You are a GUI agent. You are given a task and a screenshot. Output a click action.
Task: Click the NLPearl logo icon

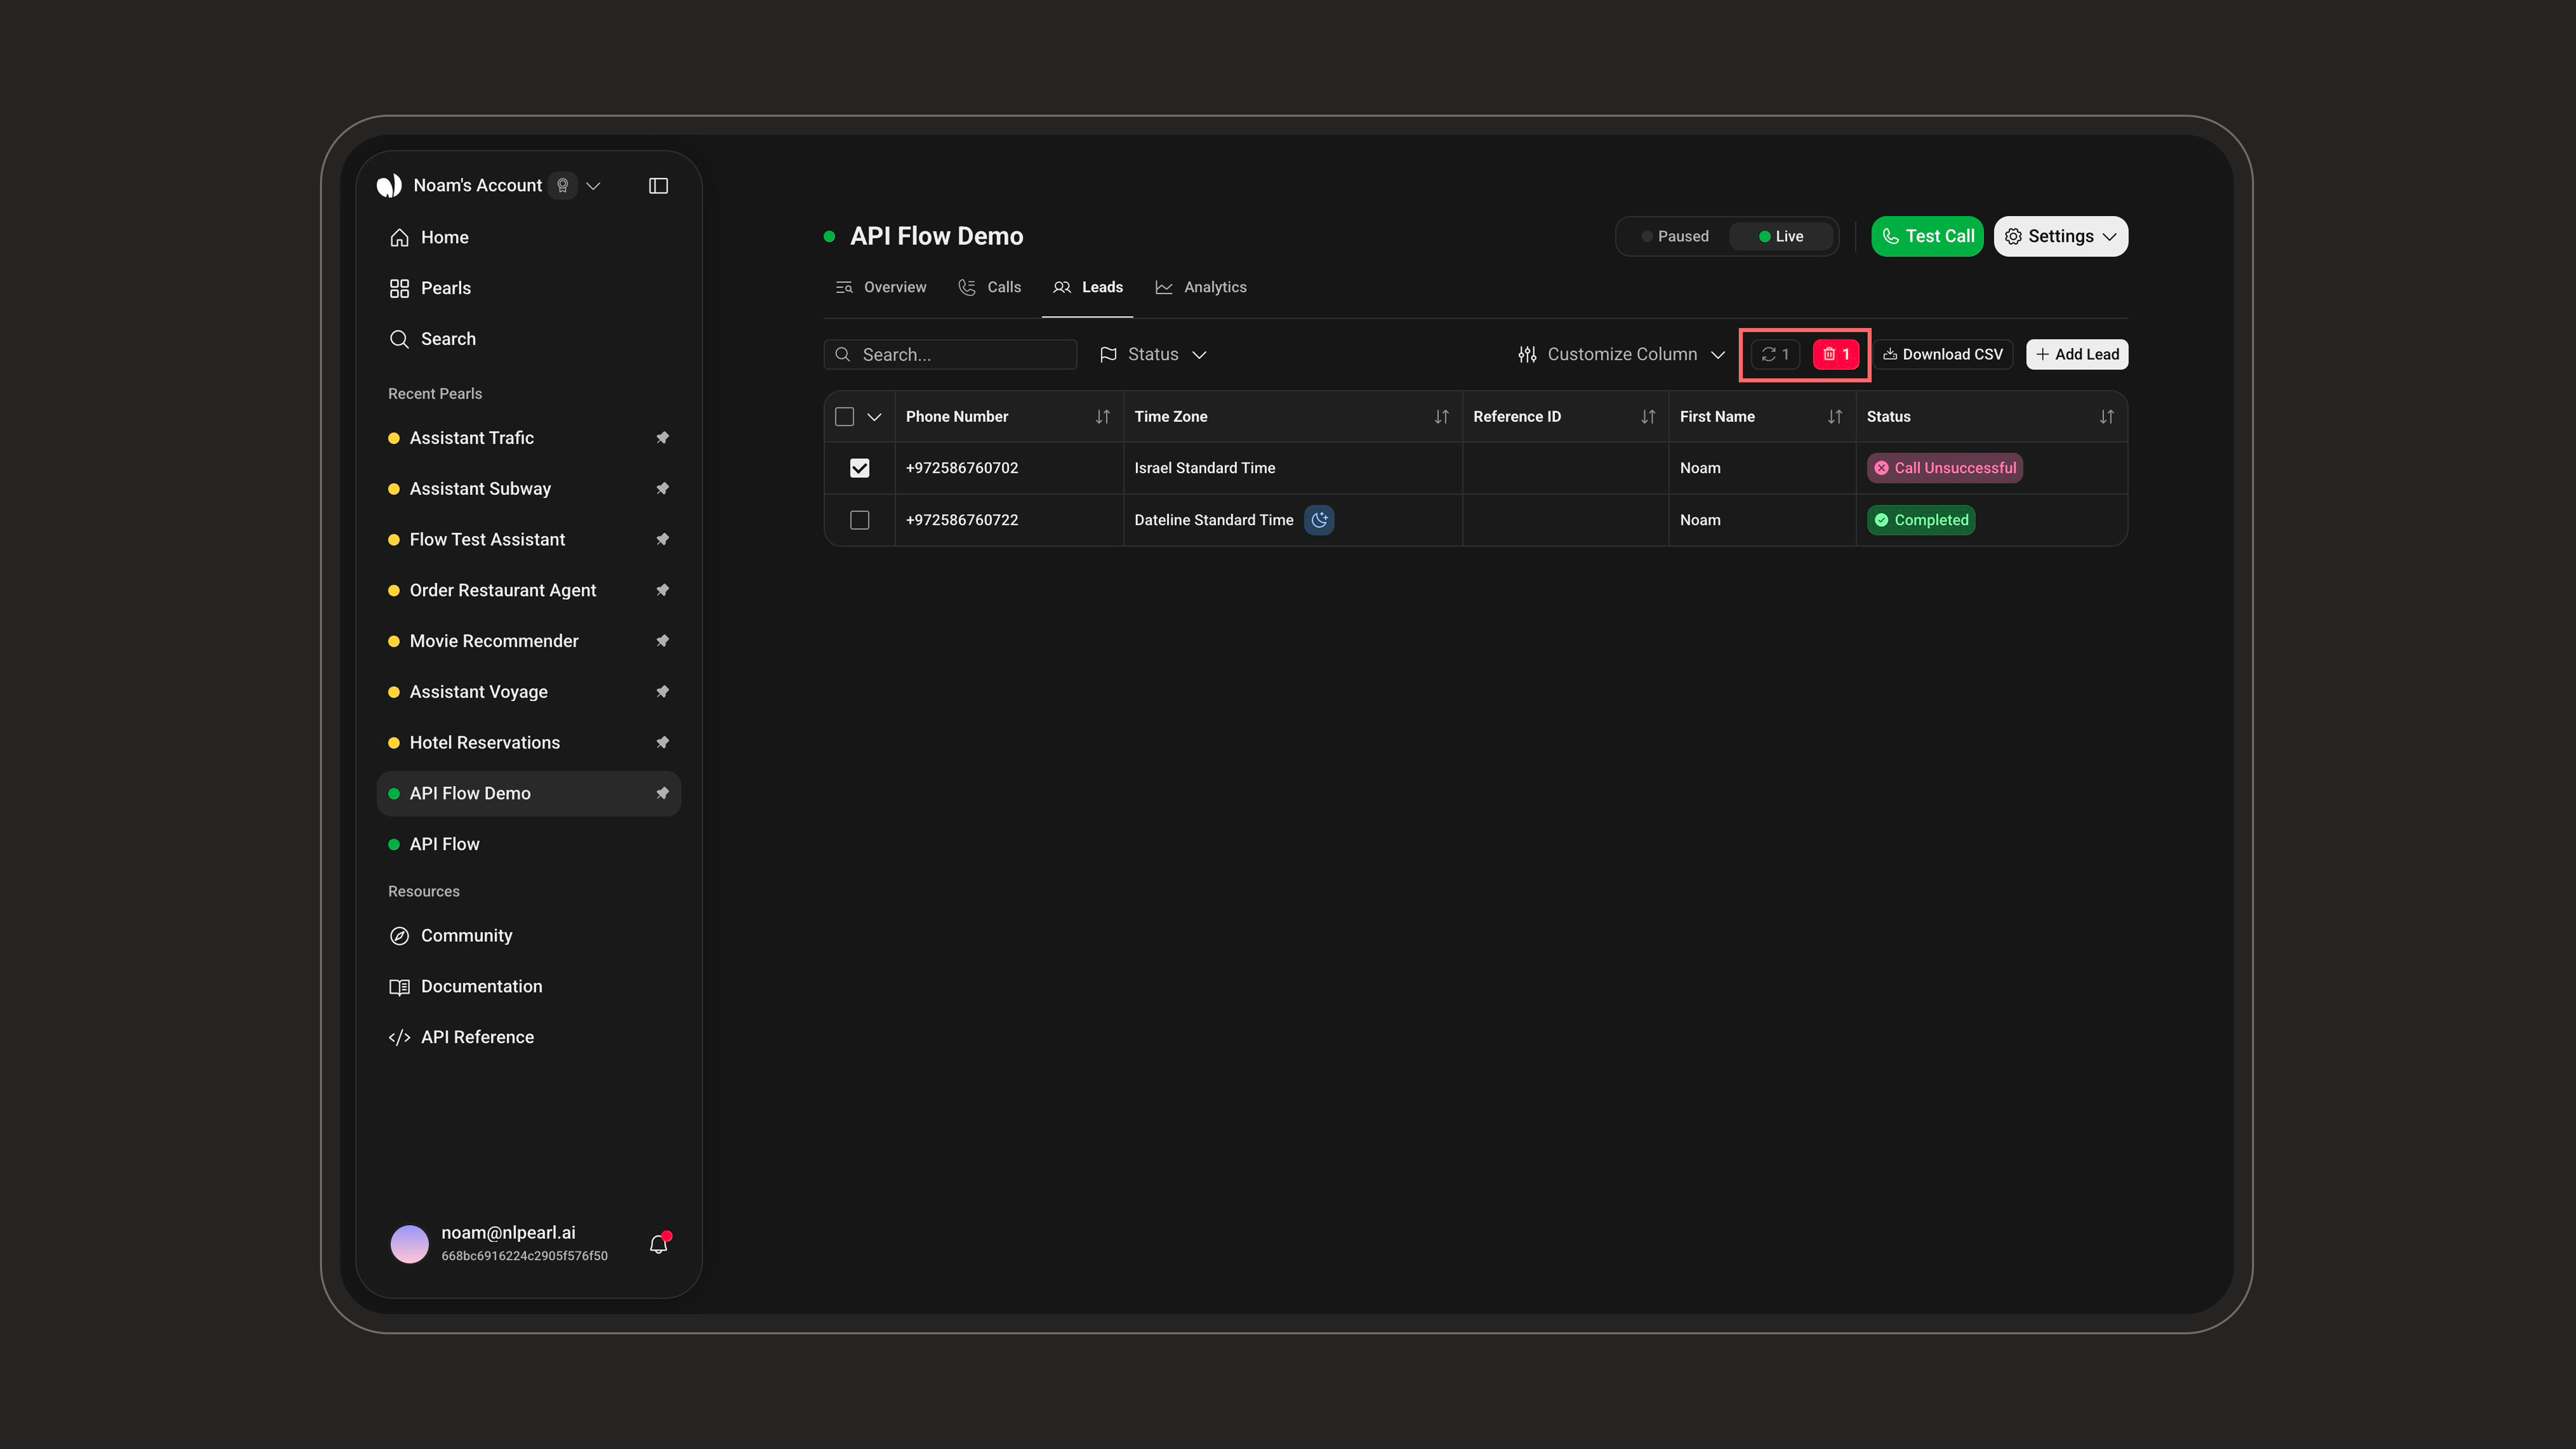[x=389, y=186]
